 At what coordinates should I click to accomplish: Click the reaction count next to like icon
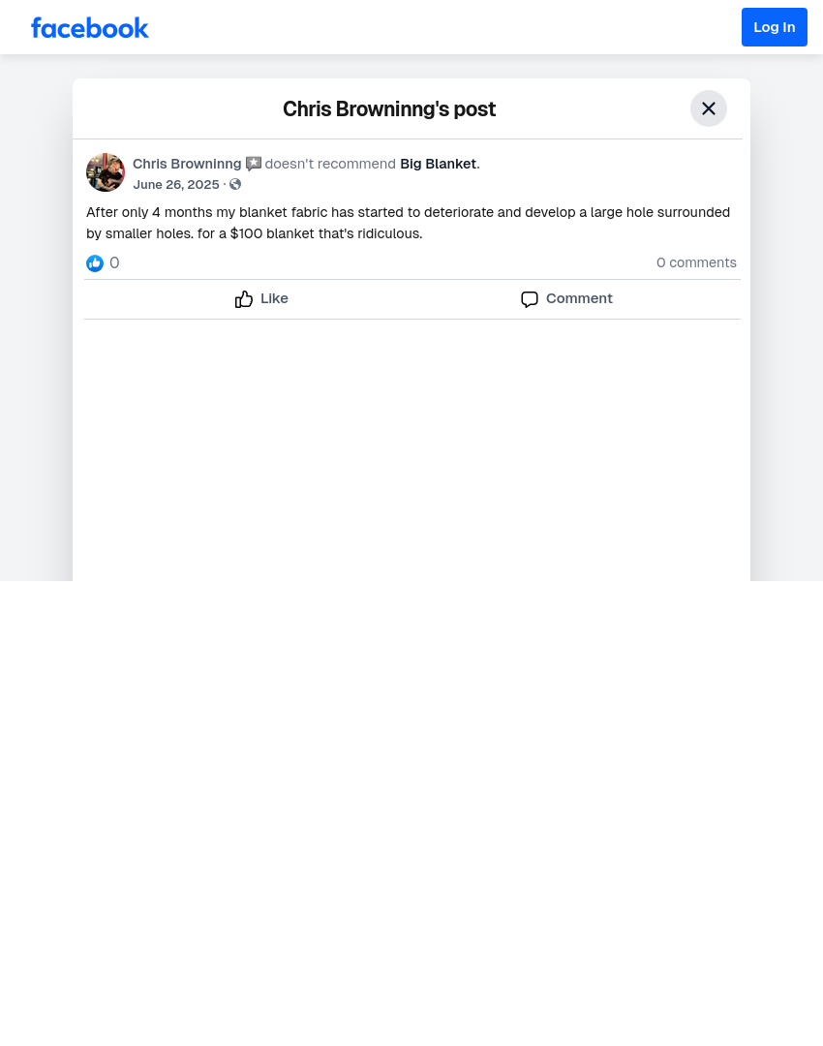114,262
